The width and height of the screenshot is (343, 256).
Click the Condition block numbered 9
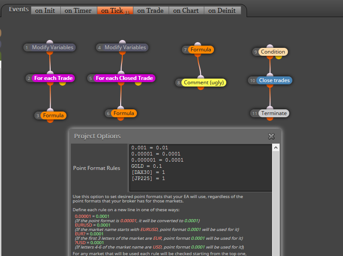tap(270, 52)
